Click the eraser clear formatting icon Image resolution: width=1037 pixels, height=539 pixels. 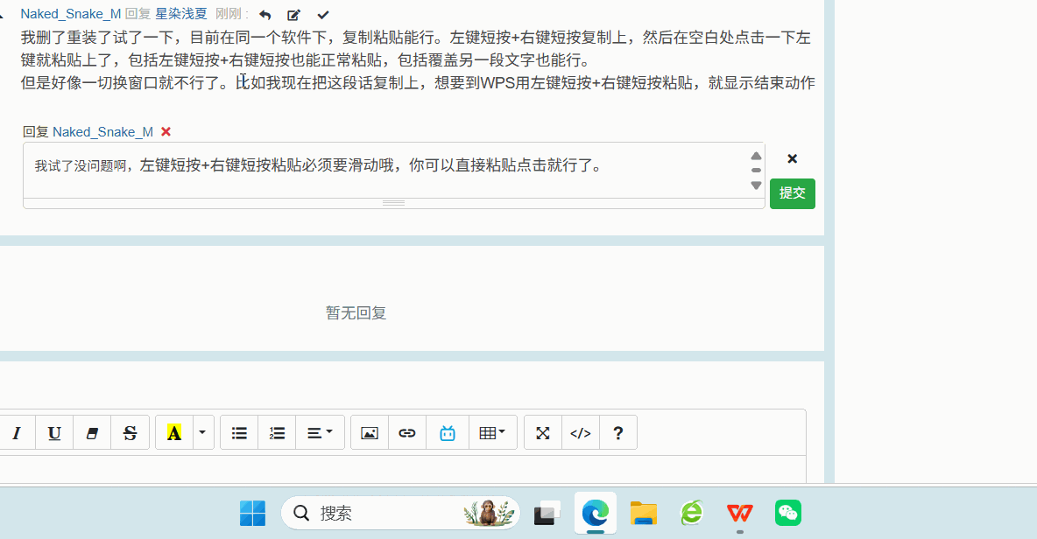click(x=92, y=433)
